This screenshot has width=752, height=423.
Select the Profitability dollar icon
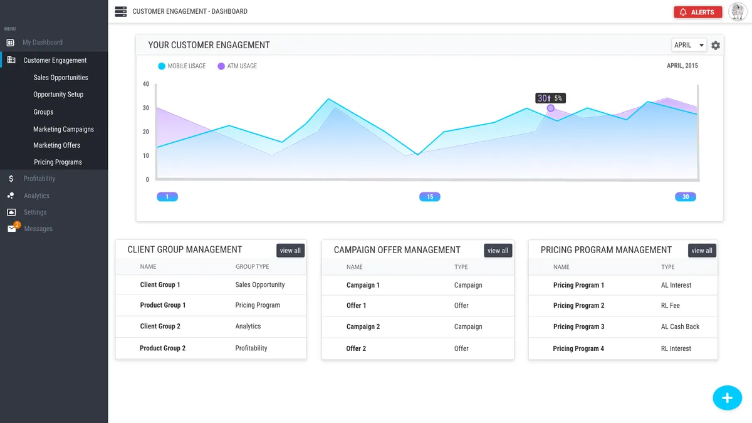pyautogui.click(x=10, y=179)
